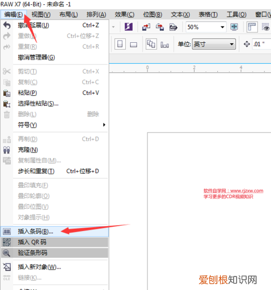Open the 排列(A) menu
The height and width of the screenshot is (290, 271).
[96, 15]
